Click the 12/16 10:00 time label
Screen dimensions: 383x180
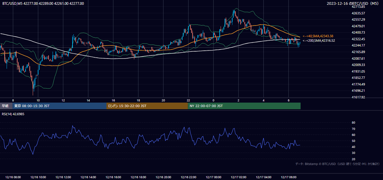tap(38, 177)
